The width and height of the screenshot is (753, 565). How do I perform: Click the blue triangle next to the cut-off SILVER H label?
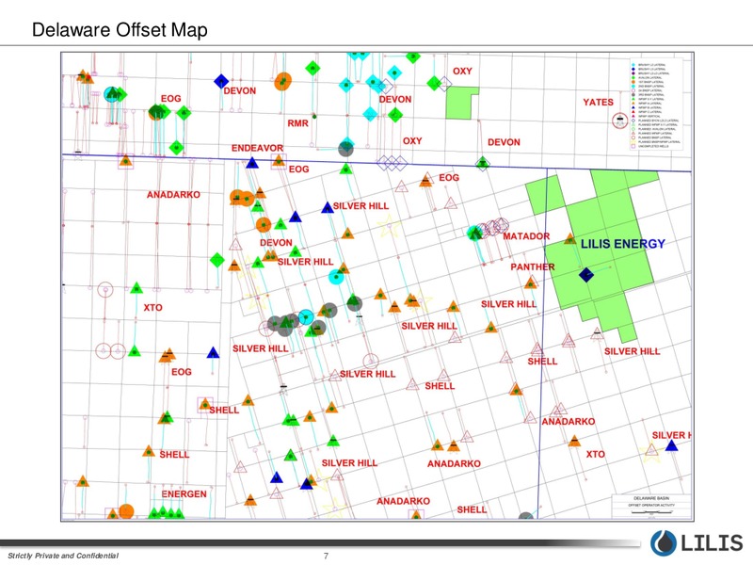point(671,445)
